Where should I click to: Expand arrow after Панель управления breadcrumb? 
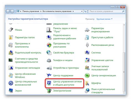[x=41, y=11]
